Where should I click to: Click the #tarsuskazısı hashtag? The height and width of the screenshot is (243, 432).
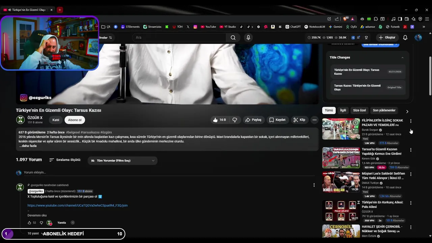click(x=90, y=132)
